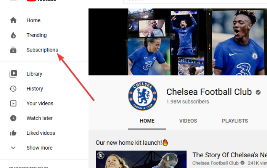Screen dimensions: 267x168
Task: Open The Story Of Chelsea's video title
Action: 230,155
